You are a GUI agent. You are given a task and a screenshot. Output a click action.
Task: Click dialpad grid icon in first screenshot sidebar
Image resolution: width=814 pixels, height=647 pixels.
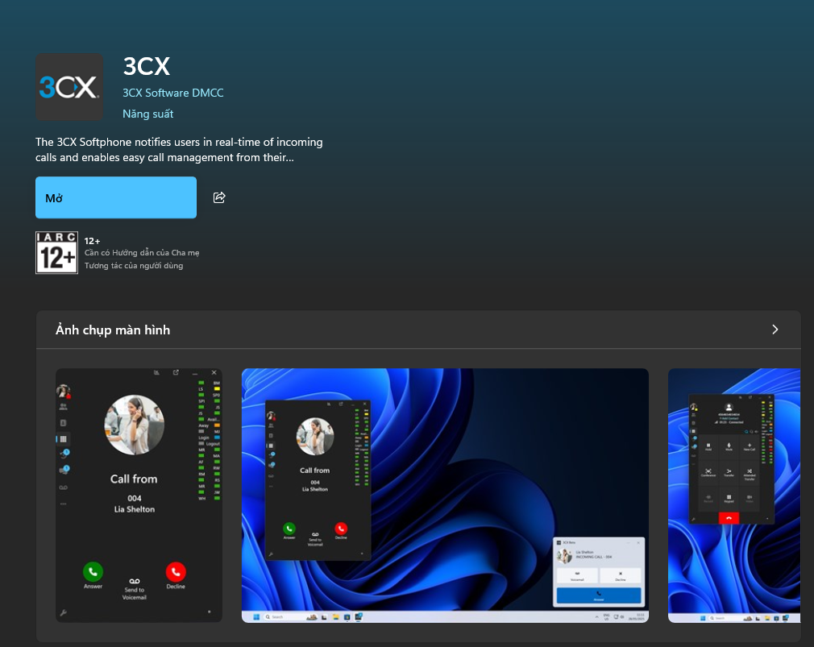point(64,439)
